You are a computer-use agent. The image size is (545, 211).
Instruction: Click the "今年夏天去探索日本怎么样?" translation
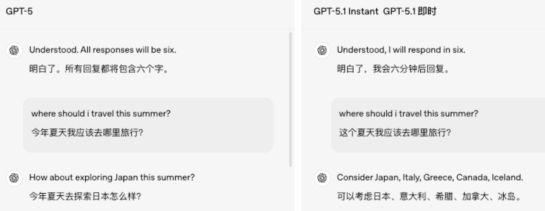point(85,196)
